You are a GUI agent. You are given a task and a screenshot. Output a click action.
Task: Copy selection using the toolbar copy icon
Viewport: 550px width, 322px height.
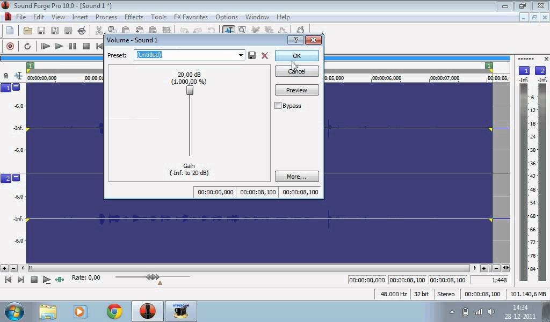pyautogui.click(x=112, y=30)
